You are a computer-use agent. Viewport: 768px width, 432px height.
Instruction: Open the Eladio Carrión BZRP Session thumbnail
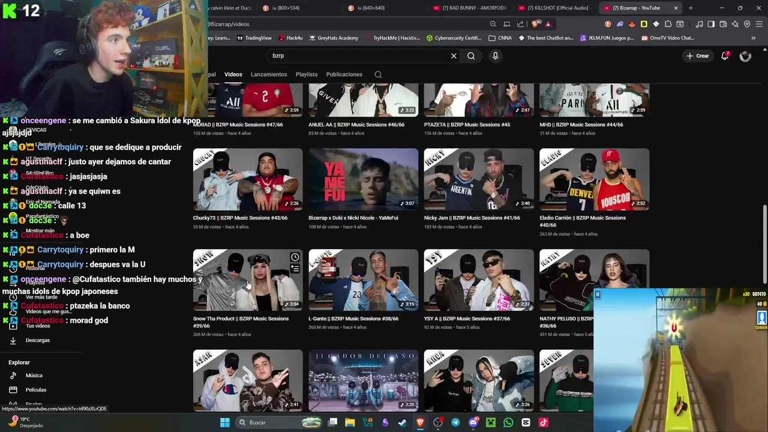pos(594,179)
